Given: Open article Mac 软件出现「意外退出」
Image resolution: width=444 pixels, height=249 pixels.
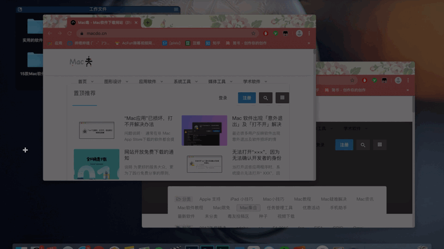Looking at the screenshot, I should (x=257, y=121).
